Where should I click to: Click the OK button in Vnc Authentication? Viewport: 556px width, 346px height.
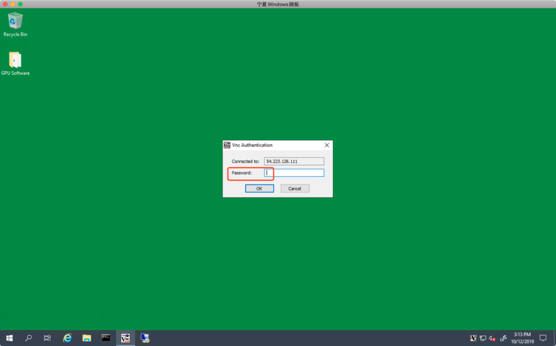[259, 188]
